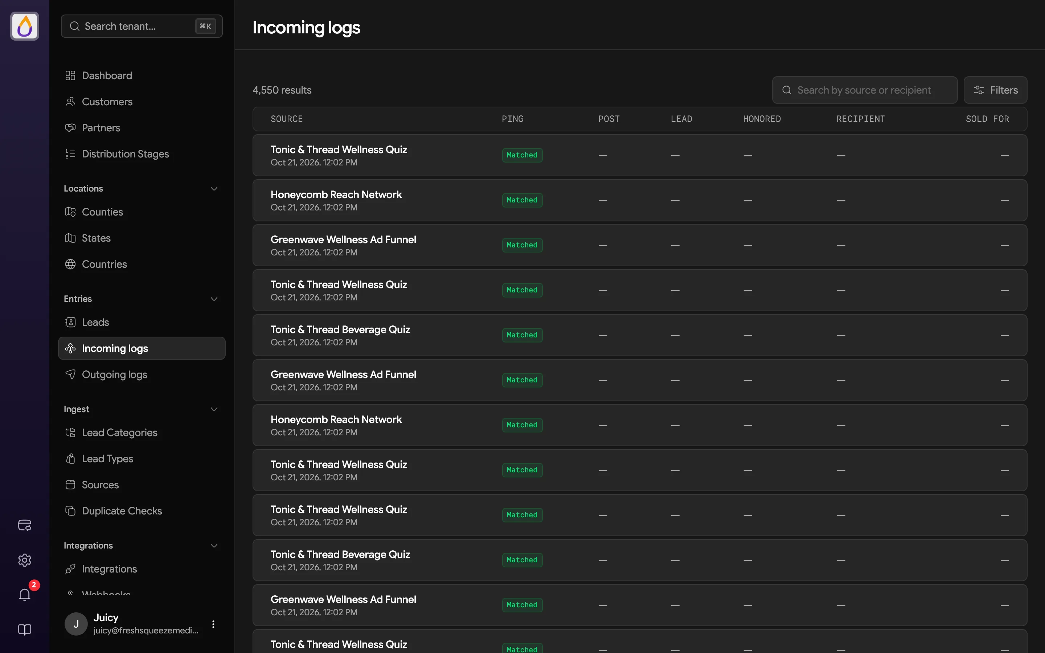1045x653 pixels.
Task: Click the RECIPIENT column header
Action: pos(861,119)
